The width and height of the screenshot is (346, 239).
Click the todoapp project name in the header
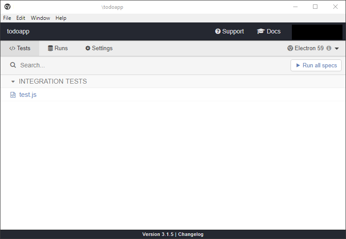point(18,32)
